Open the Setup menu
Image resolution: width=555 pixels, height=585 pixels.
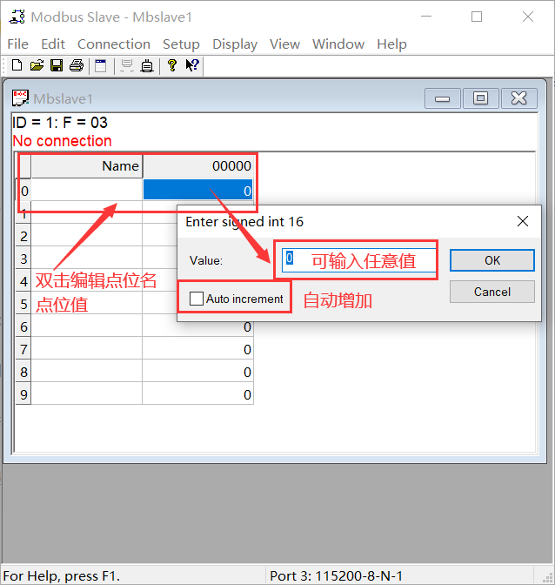coord(181,44)
